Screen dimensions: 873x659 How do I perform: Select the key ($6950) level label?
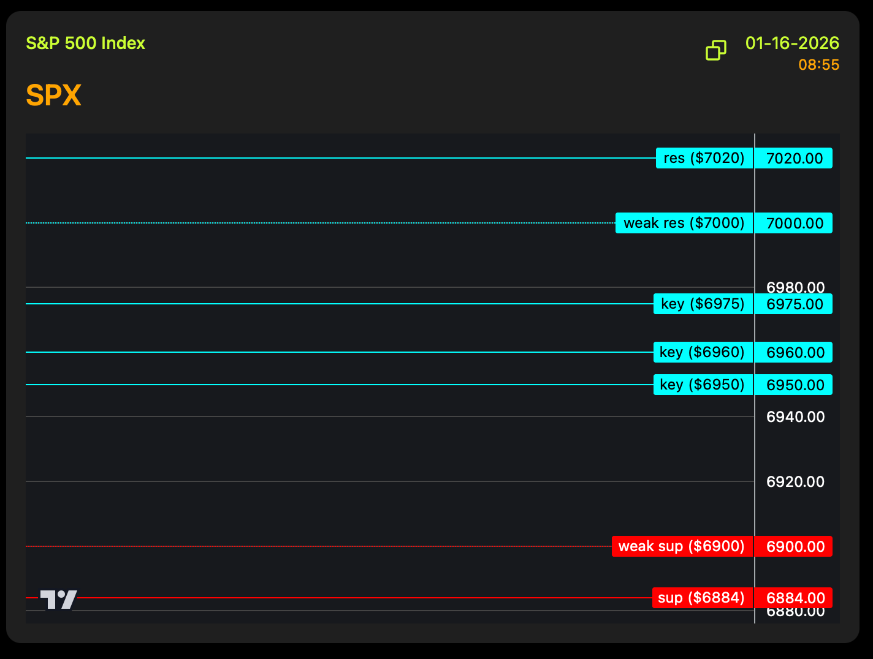pyautogui.click(x=703, y=385)
